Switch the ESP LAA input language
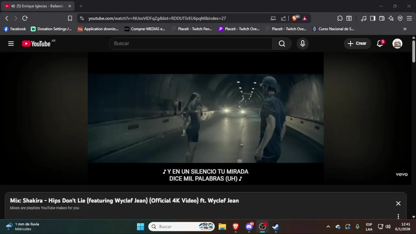The height and width of the screenshot is (234, 416). pyautogui.click(x=369, y=227)
